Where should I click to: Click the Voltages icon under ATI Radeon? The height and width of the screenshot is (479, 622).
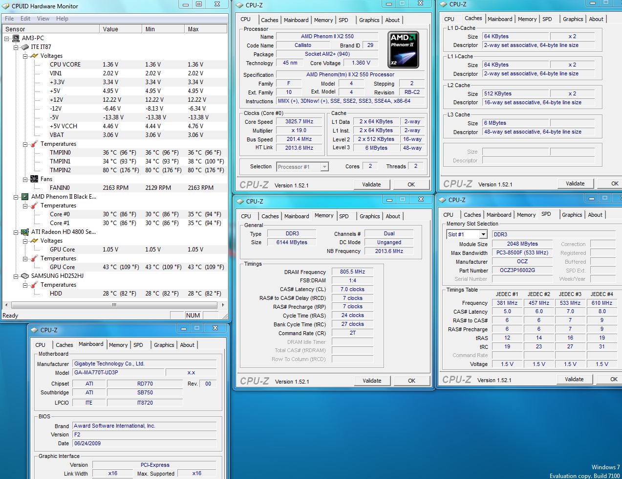[x=34, y=241]
